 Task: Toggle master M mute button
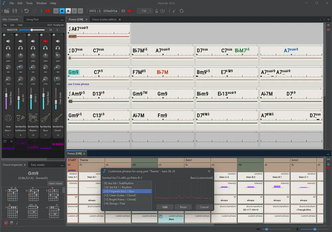(50, 30)
